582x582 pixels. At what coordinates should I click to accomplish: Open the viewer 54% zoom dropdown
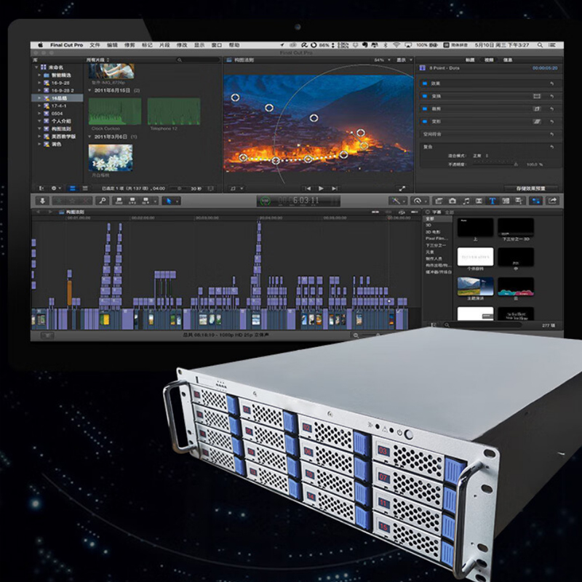tap(379, 60)
